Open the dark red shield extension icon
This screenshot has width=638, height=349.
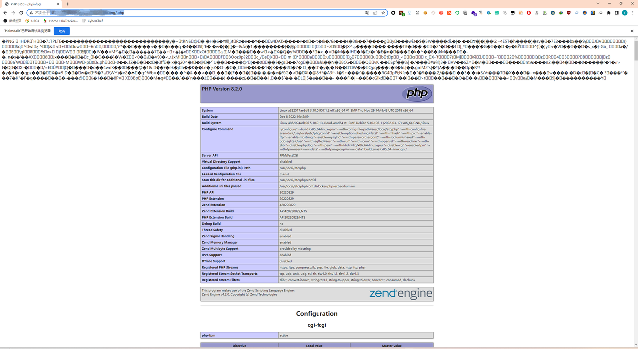point(569,13)
